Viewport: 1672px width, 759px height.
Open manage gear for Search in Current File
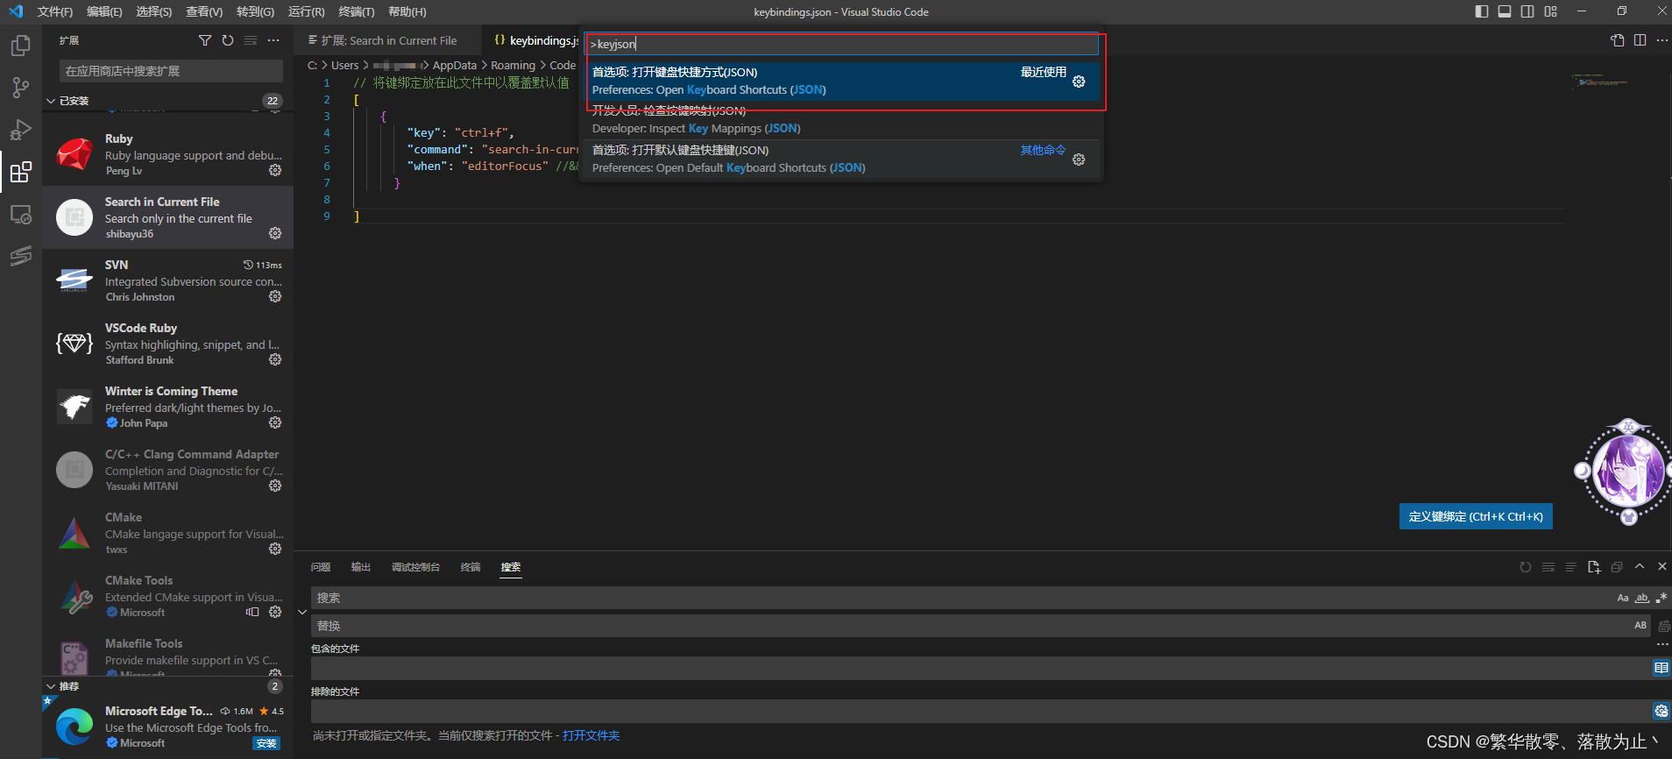[x=275, y=233]
